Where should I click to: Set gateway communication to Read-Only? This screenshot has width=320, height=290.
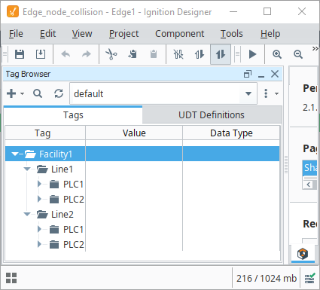200,54
